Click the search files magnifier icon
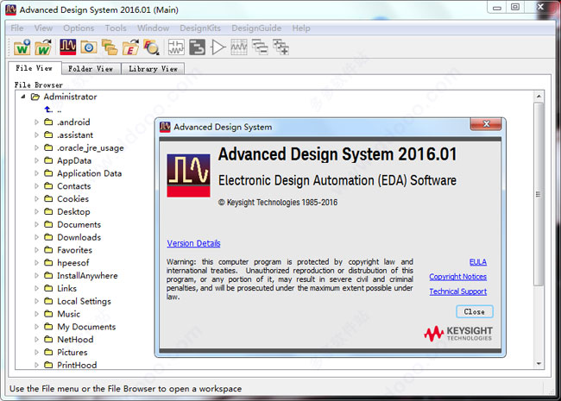This screenshot has height=401, width=561. 151,47
